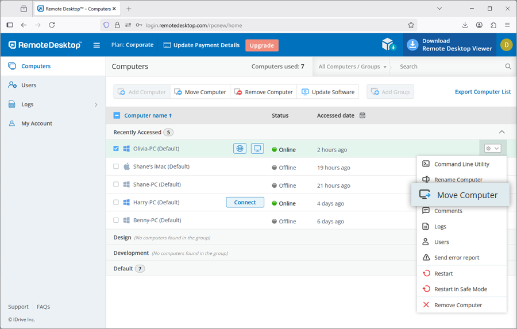This screenshot has height=329, width=517.
Task: Uncheck the Olivia-PC checkbox
Action: pos(116,149)
